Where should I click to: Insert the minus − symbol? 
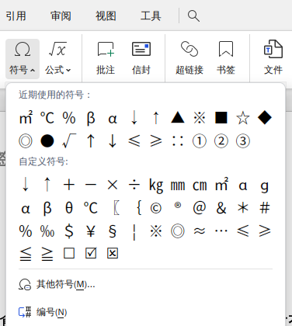coord(91,185)
